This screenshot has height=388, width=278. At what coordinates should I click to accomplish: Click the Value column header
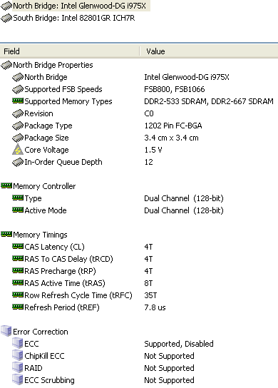[209, 51]
